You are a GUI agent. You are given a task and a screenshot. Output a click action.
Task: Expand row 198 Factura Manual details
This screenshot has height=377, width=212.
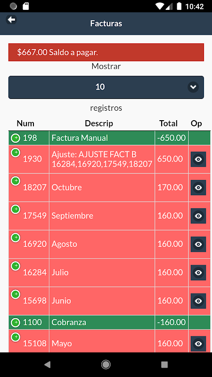pyautogui.click(x=16, y=138)
